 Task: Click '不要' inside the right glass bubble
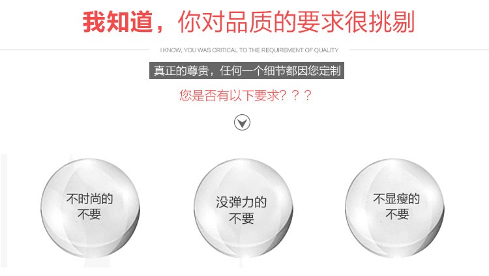[397, 214]
